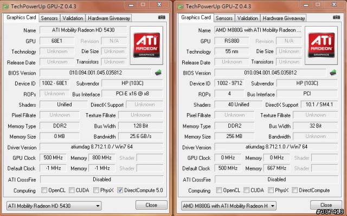This screenshot has width=347, height=216.
Task: Click Subvendor HP (103C) in left window
Action: pyautogui.click(x=132, y=83)
